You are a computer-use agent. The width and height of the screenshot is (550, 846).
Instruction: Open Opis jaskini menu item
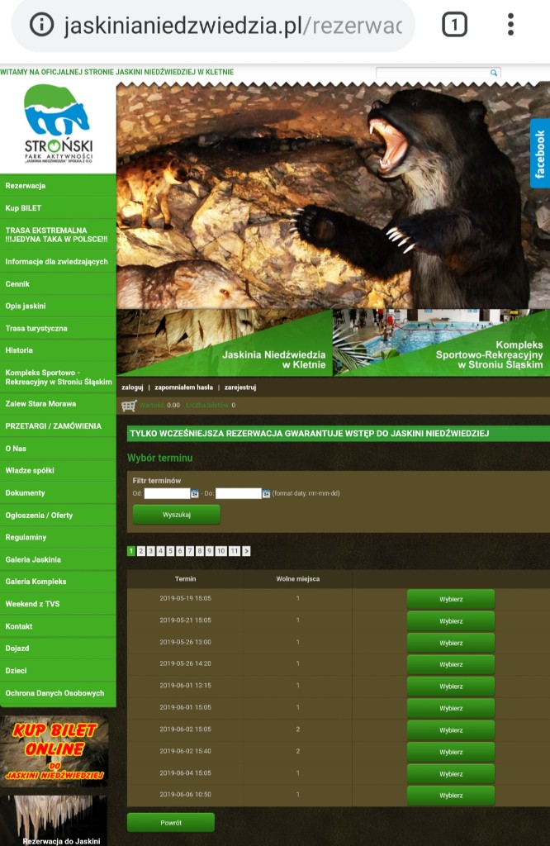pyautogui.click(x=58, y=306)
